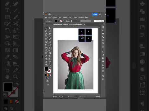Image resolution: width=149 pixels, height=111 pixels.
Task: Click the woman photo on the artboard
Action: (x=75, y=64)
